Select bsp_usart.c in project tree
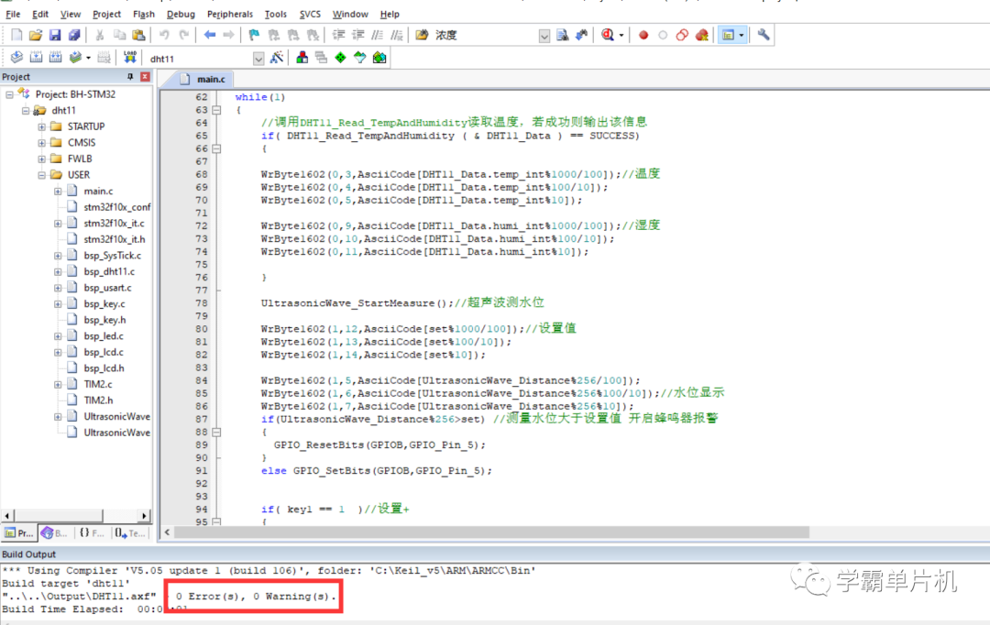 pyautogui.click(x=107, y=288)
